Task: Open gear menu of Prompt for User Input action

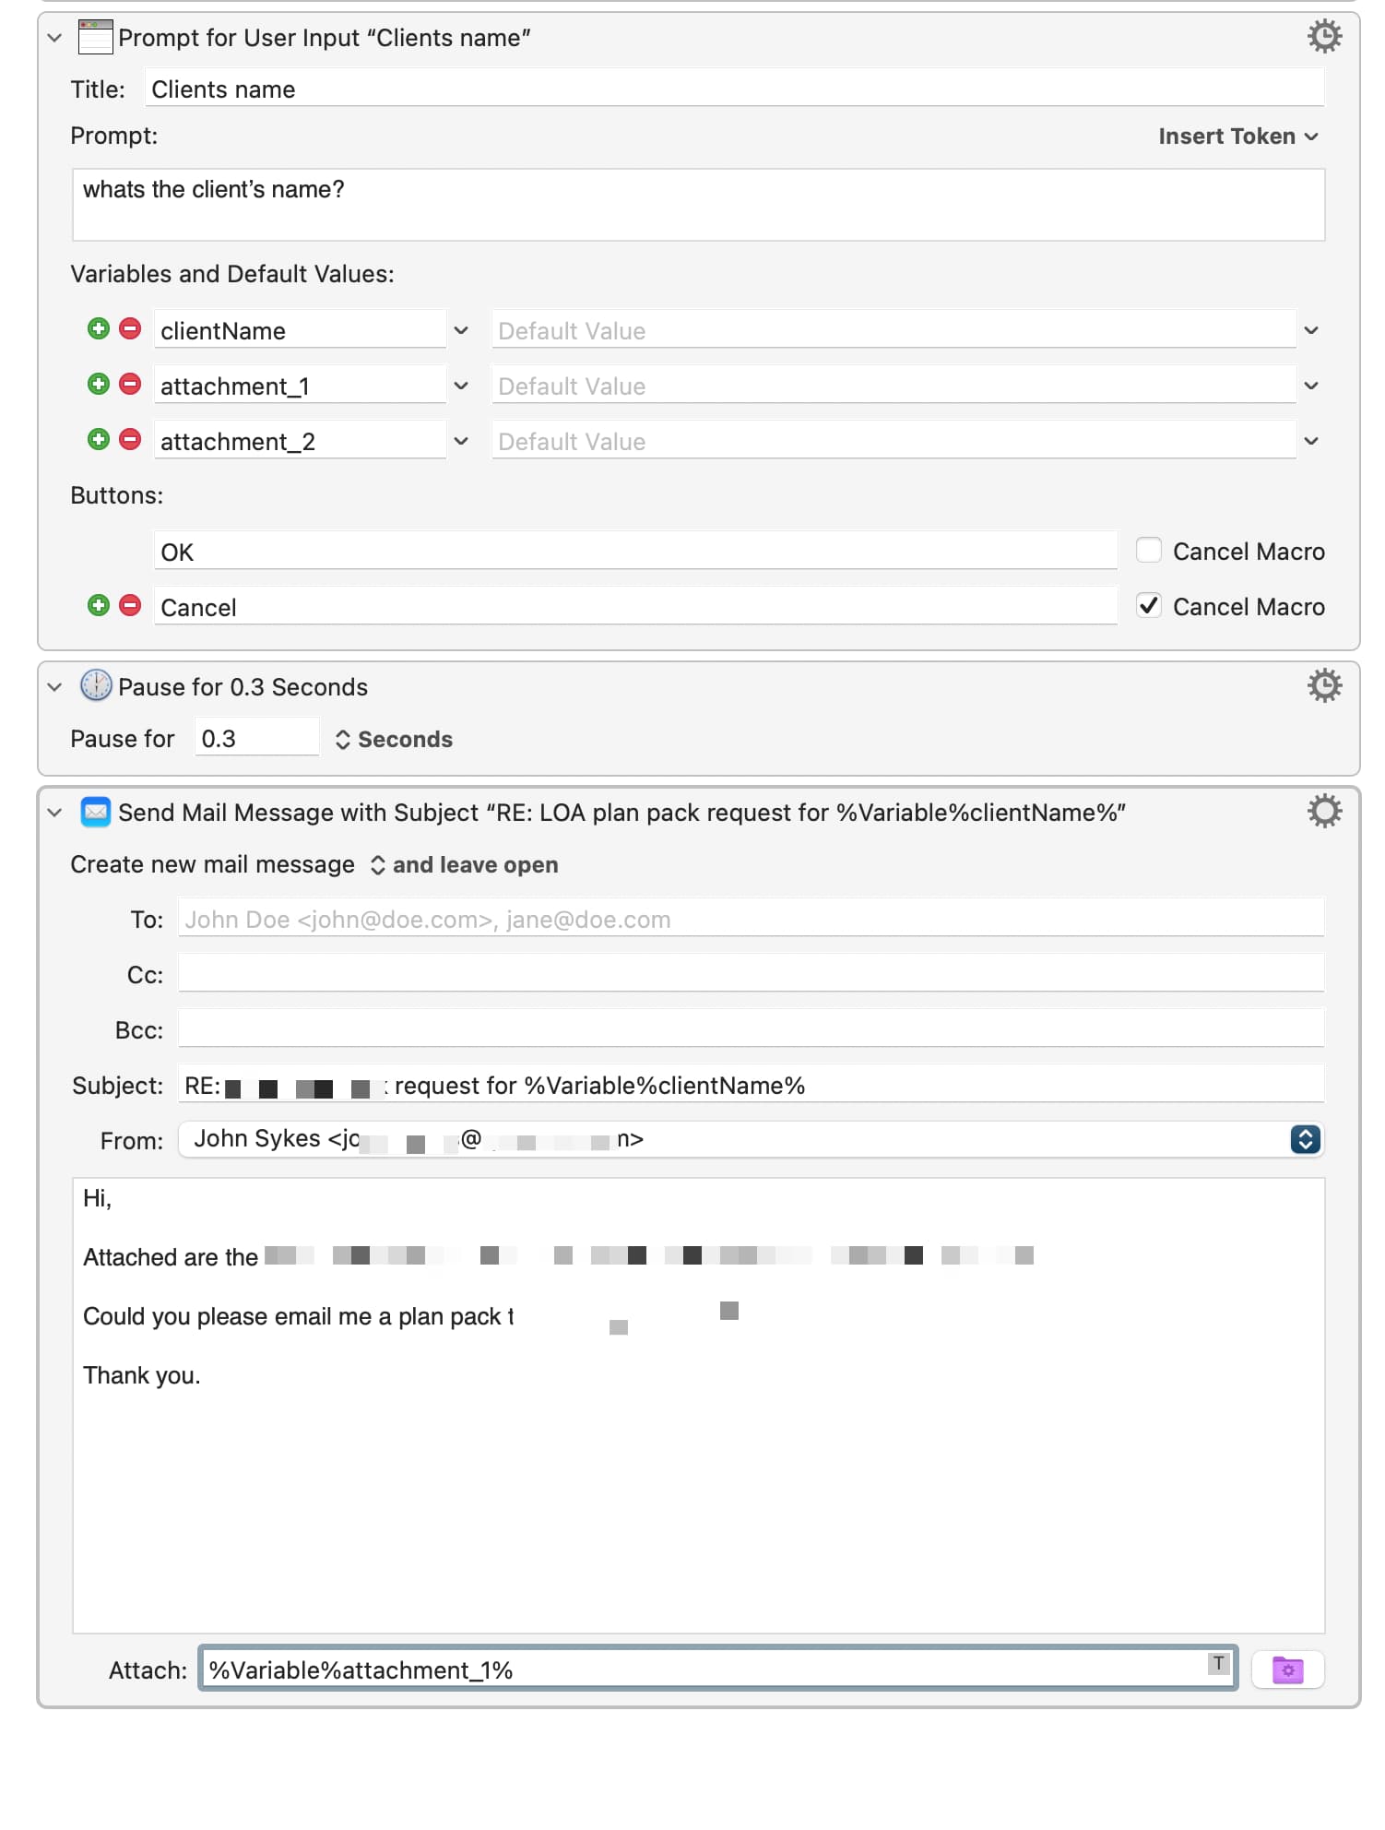Action: 1324,37
